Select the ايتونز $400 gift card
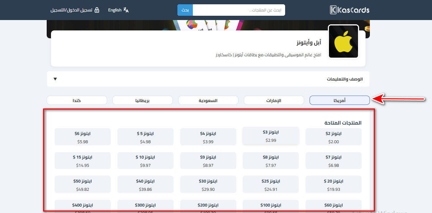Viewport: 432px width, 213px height. 82,206
